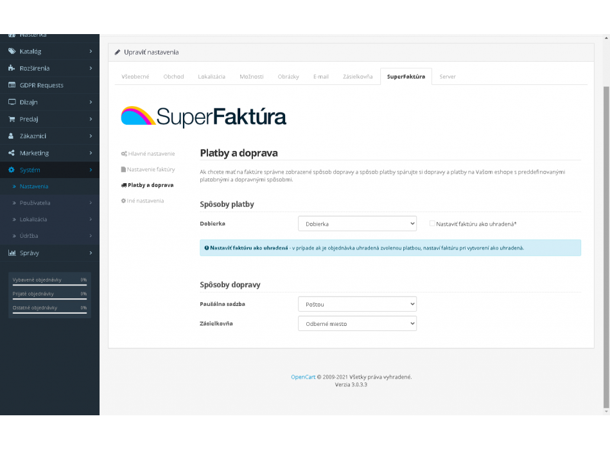Screen dimensions: 610x450
Task: Open the Dobierka payment method dropdown
Action: tap(357, 224)
